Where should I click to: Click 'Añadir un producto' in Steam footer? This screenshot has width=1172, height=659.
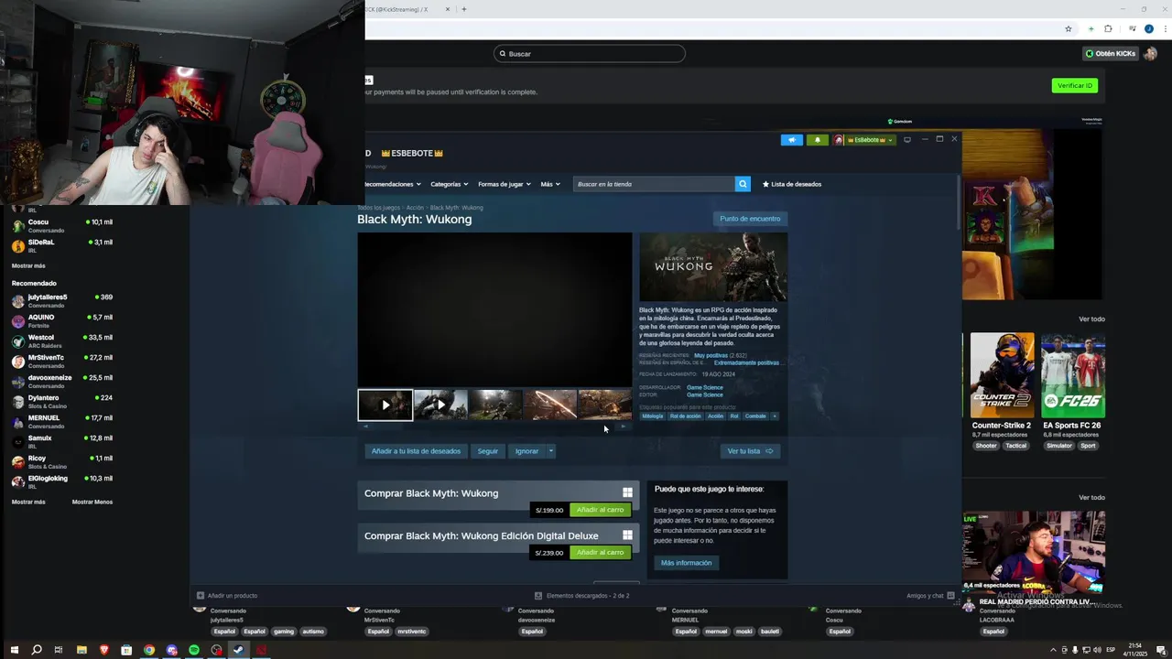[x=227, y=596]
